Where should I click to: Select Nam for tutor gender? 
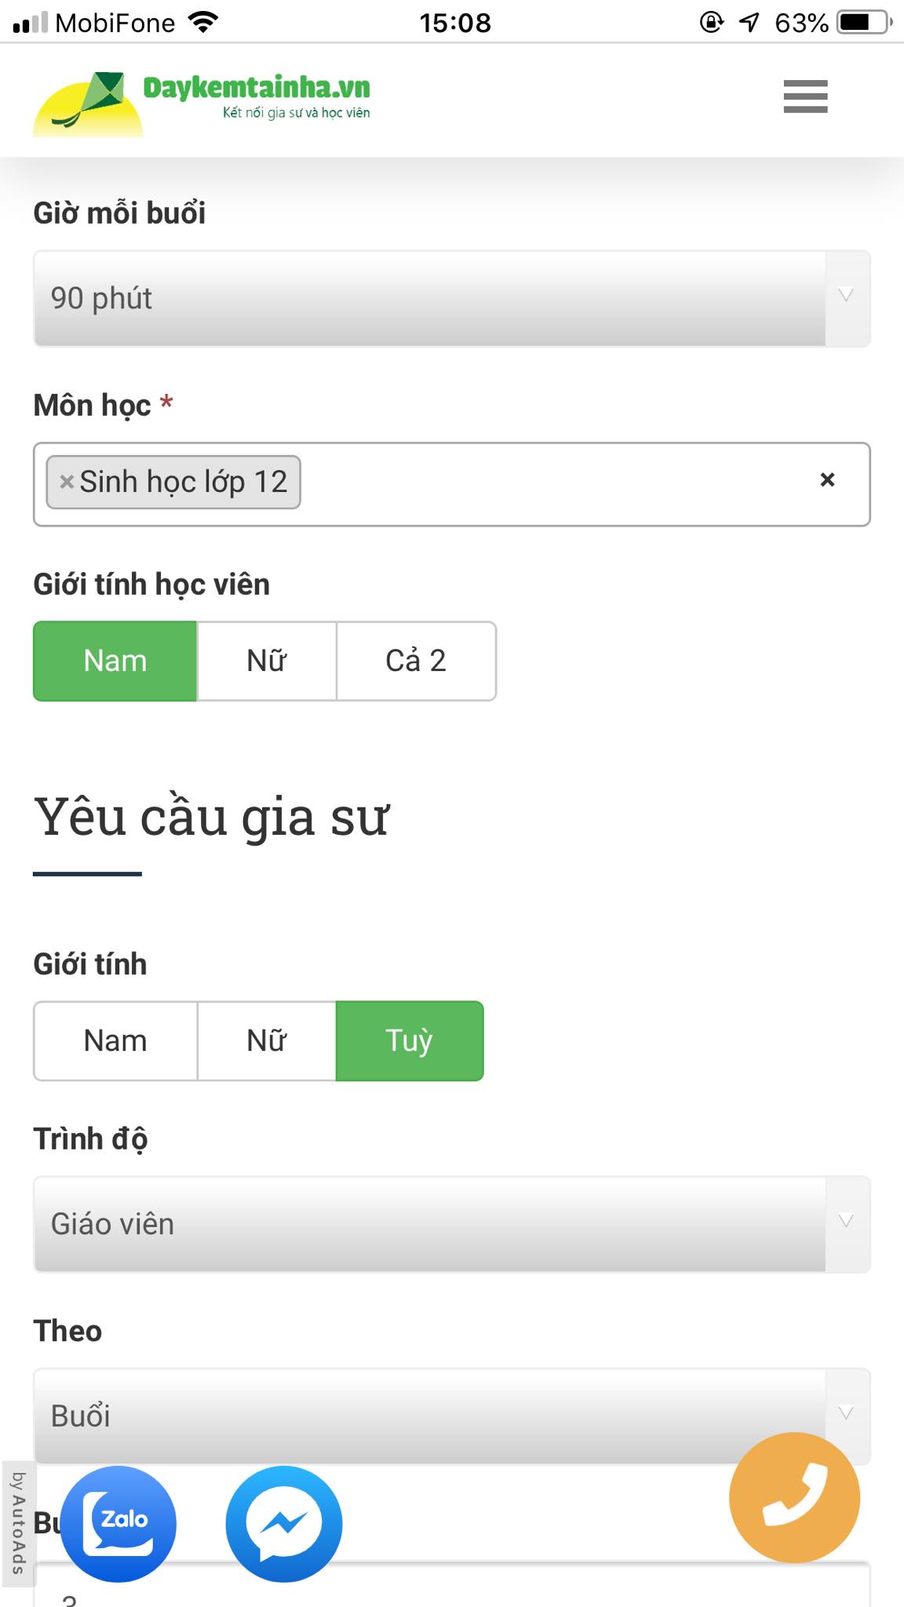point(115,1040)
